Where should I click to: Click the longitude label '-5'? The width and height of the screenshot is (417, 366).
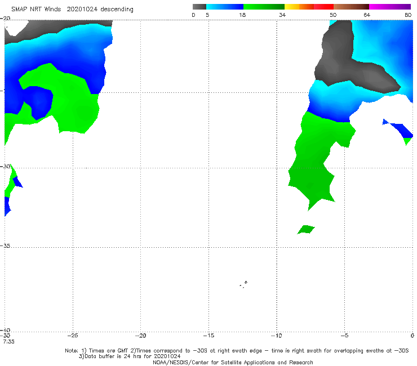[344, 336]
